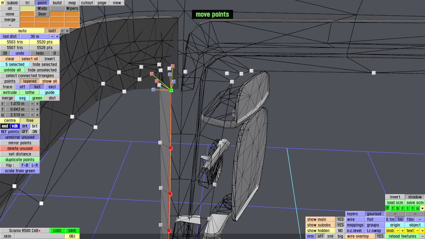The height and width of the screenshot is (239, 425).
Task: Click select connected triangles
Action: coord(30,76)
